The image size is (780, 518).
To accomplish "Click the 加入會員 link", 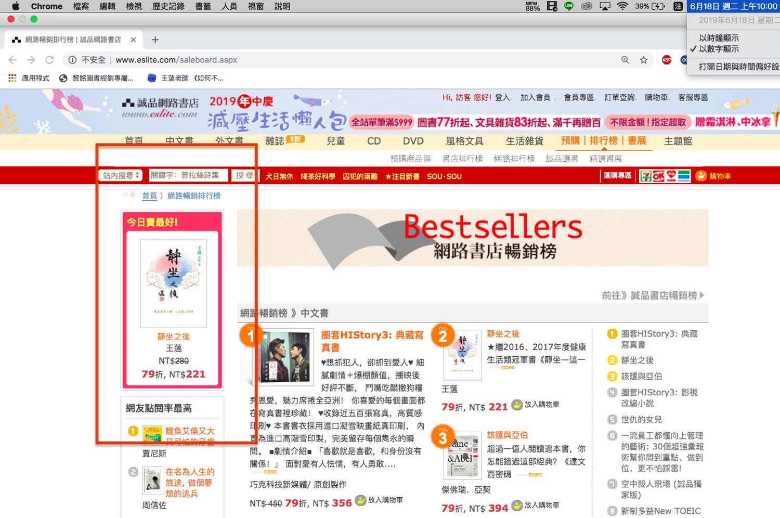I will [x=535, y=97].
